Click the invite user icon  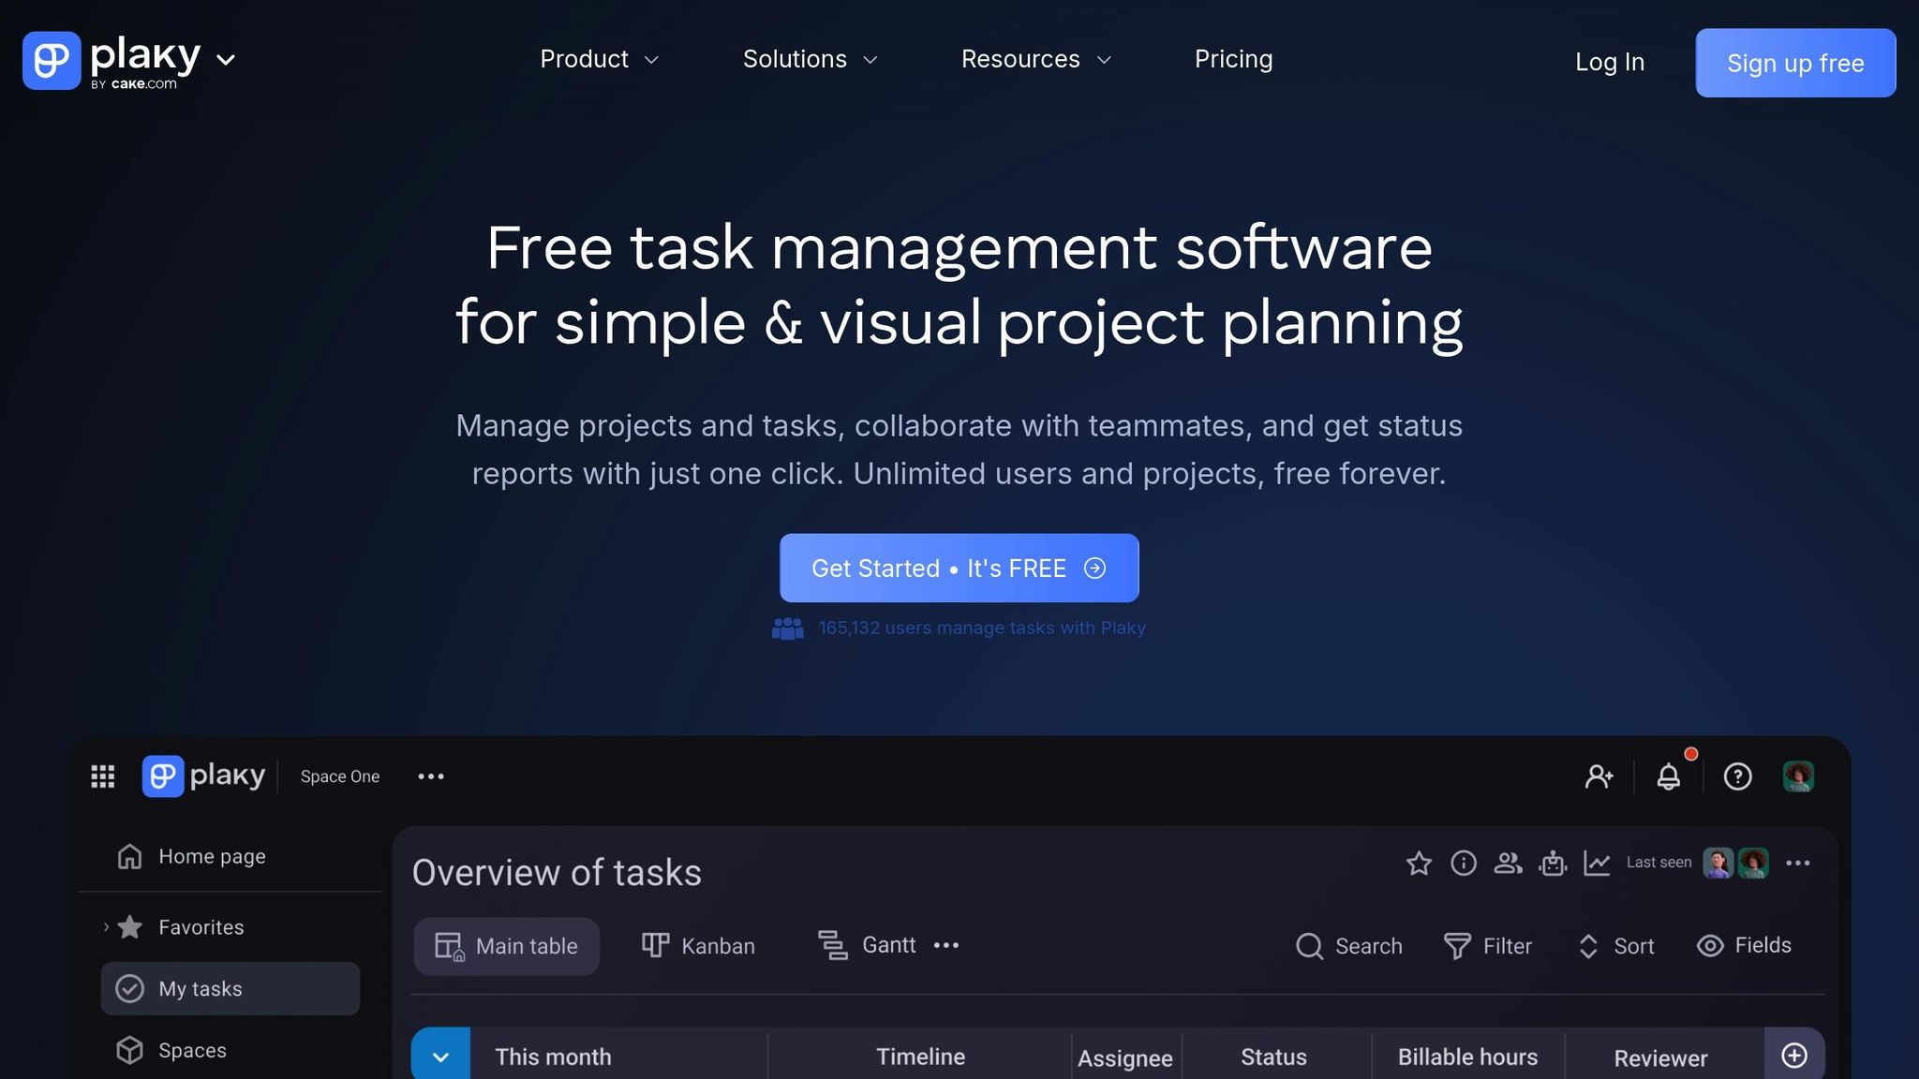click(1599, 776)
